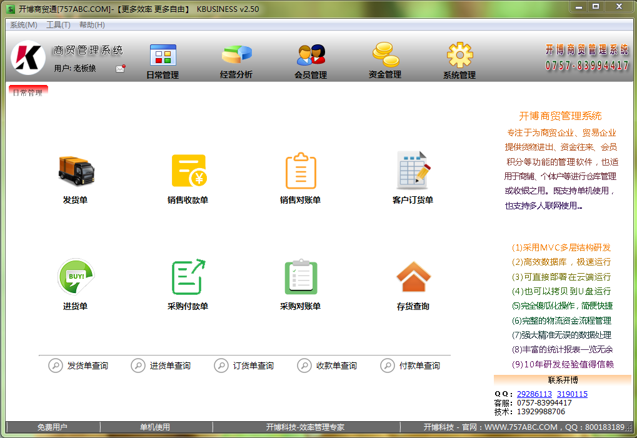Screen dimensions: 637x438
Task: Click the phone number 0757-83994417 banner
Action: pos(587,66)
